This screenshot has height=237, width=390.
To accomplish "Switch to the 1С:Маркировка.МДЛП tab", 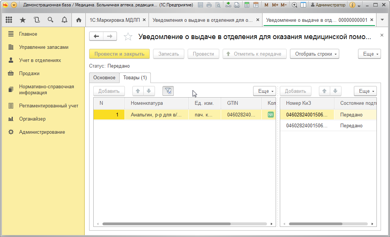I will coord(114,20).
